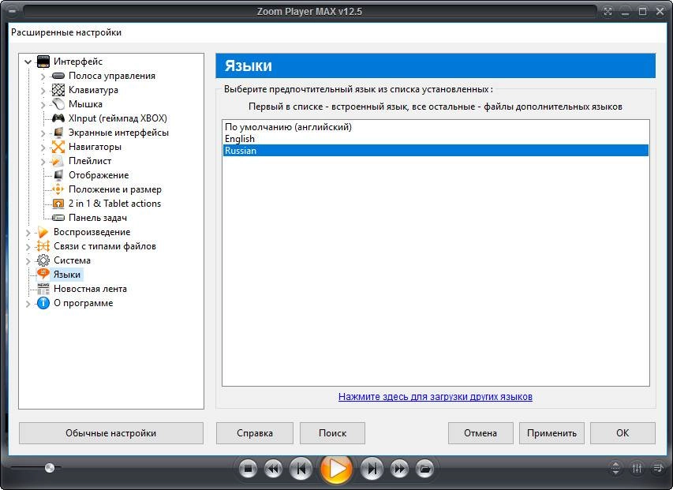
Task: Select XInput (геймпад XBOX) label
Action: tap(118, 118)
